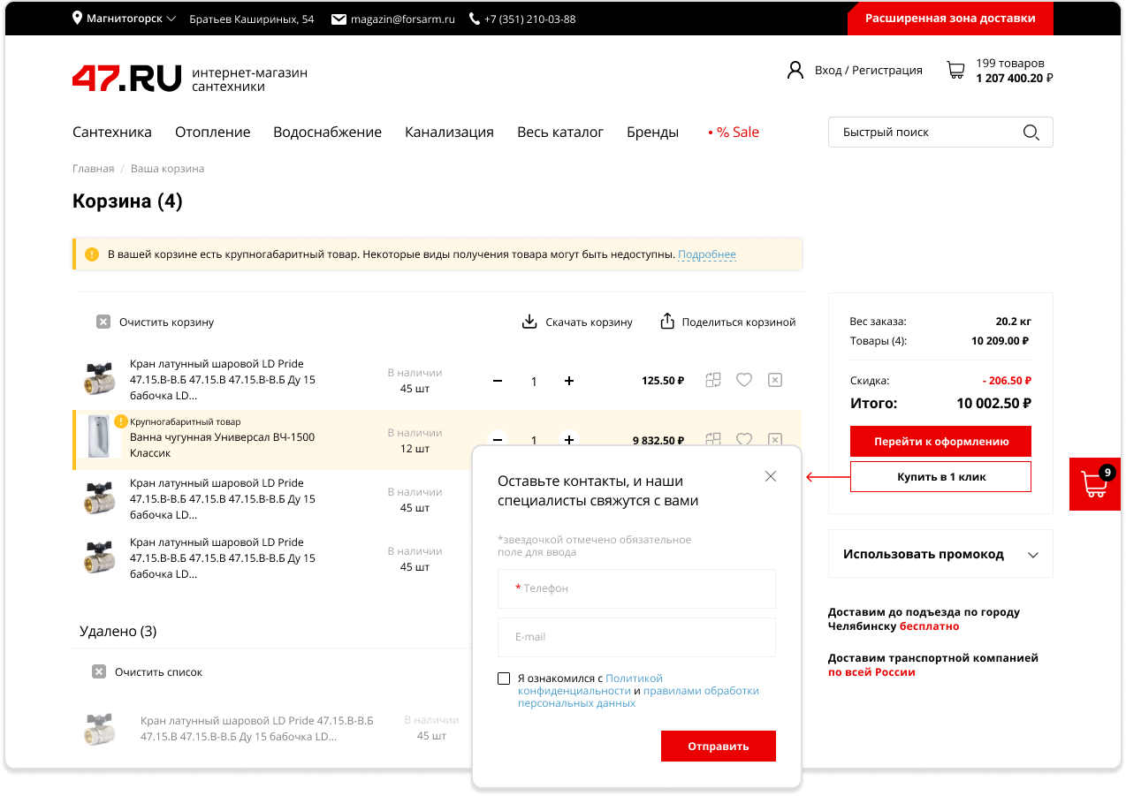This screenshot has height=796, width=1126.
Task: Click Перейти к оформлению button
Action: point(940,441)
